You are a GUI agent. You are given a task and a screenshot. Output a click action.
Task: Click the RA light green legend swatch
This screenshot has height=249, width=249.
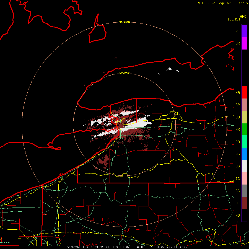click(x=244, y=142)
